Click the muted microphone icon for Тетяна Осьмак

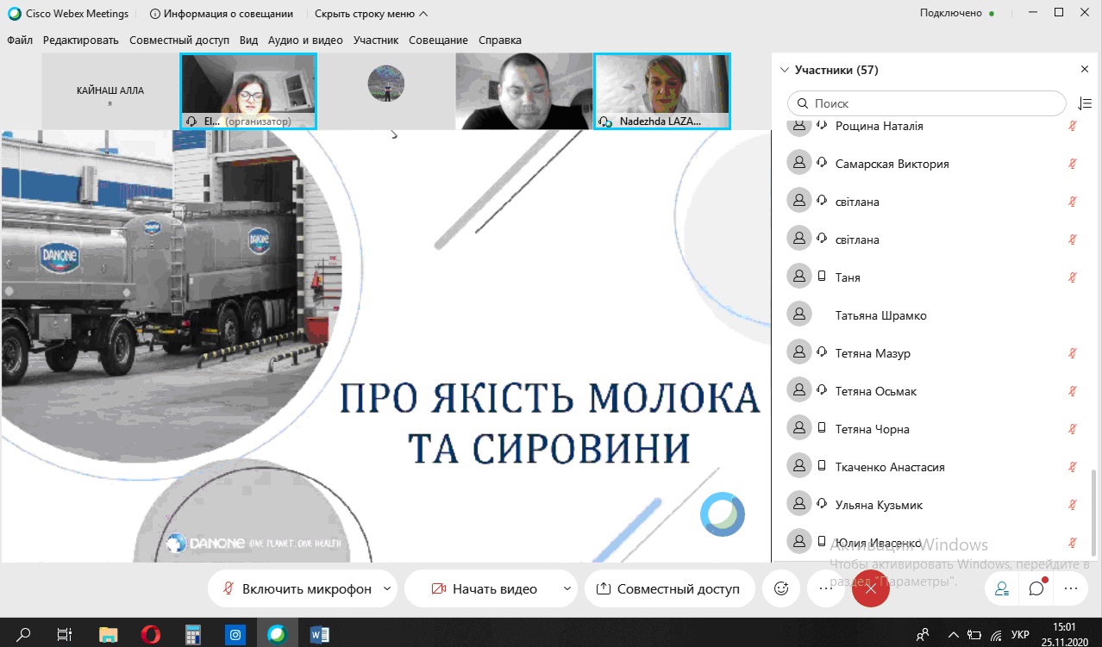(1074, 391)
